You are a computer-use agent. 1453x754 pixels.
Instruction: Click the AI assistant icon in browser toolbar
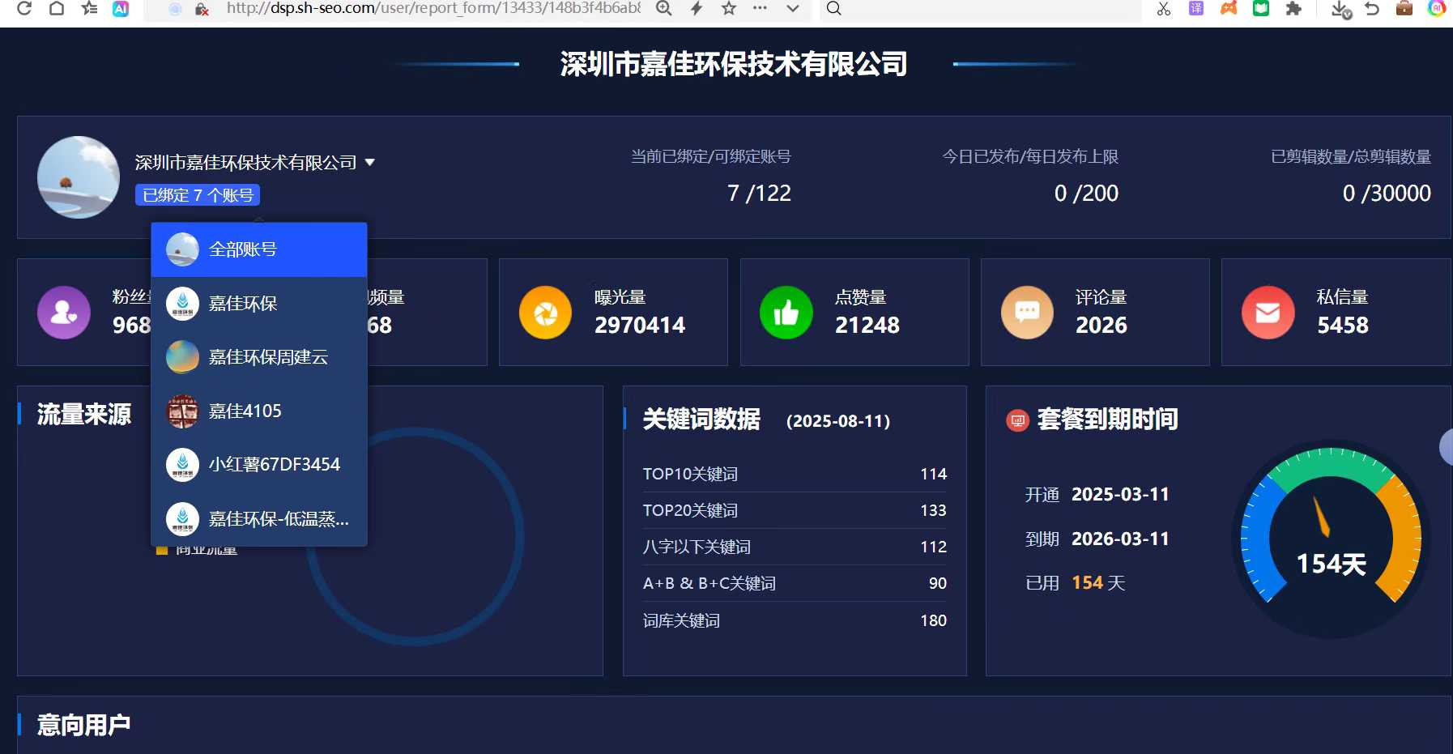[x=121, y=8]
